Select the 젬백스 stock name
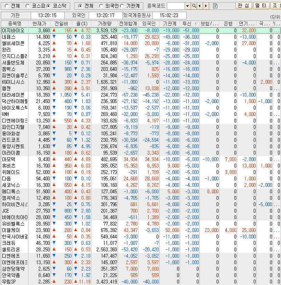The image size is (281, 285). coord(9,69)
